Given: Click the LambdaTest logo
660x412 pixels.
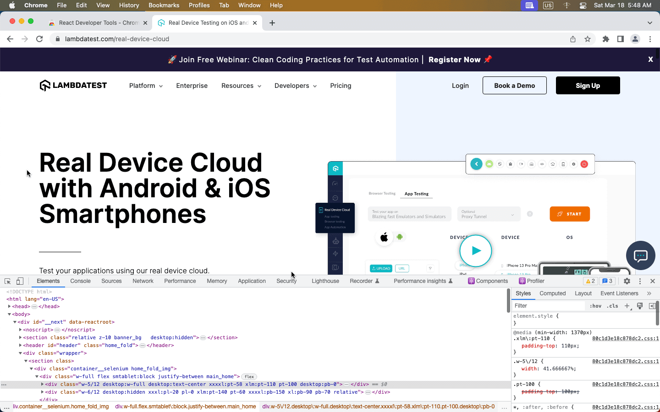Looking at the screenshot, I should [73, 86].
